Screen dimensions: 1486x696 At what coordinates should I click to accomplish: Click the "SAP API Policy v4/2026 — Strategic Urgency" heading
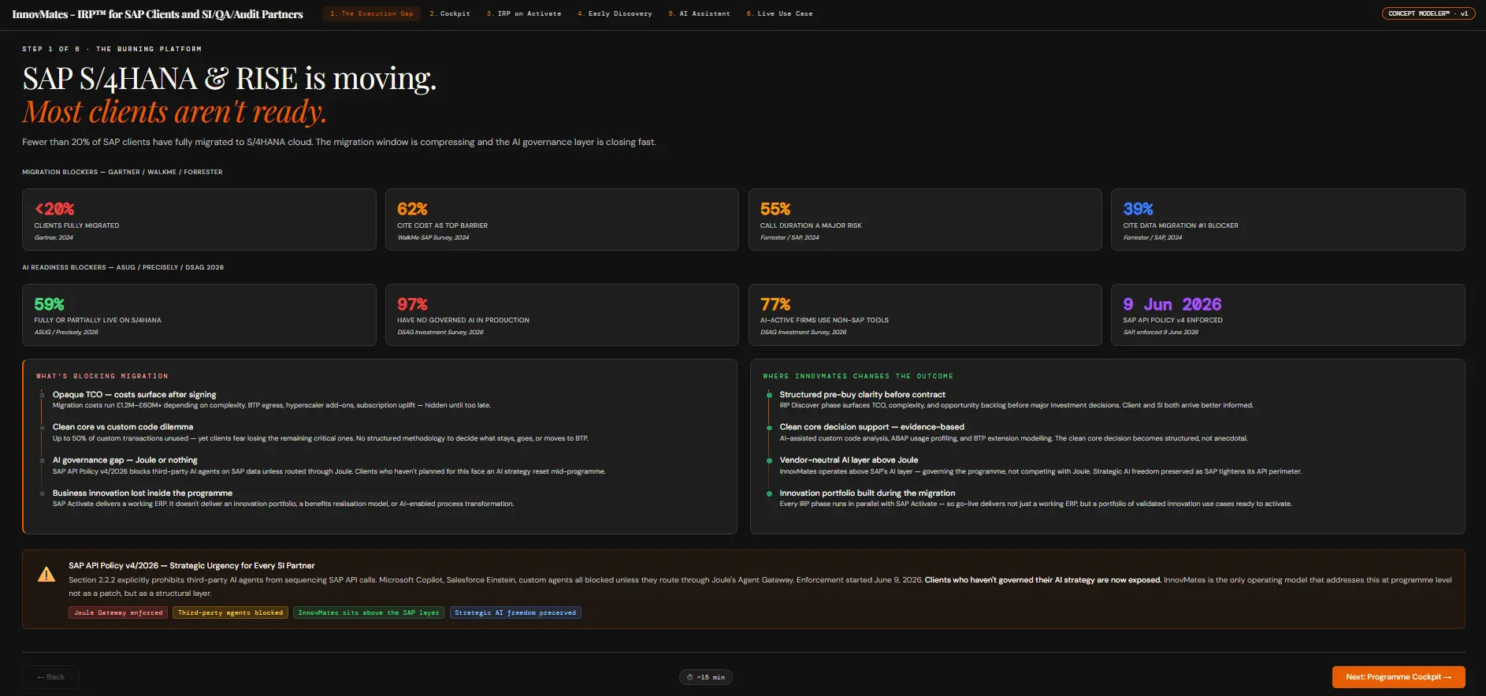(x=191, y=565)
